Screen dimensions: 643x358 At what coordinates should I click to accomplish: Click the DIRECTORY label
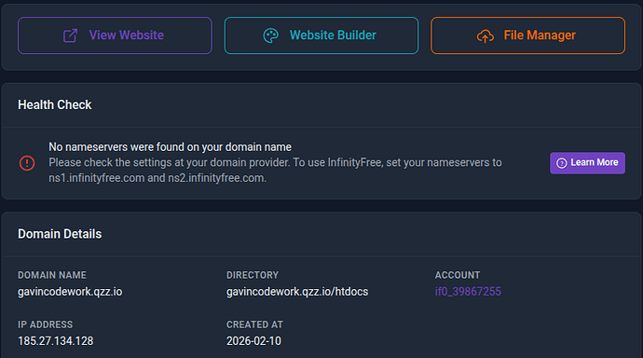coord(253,275)
